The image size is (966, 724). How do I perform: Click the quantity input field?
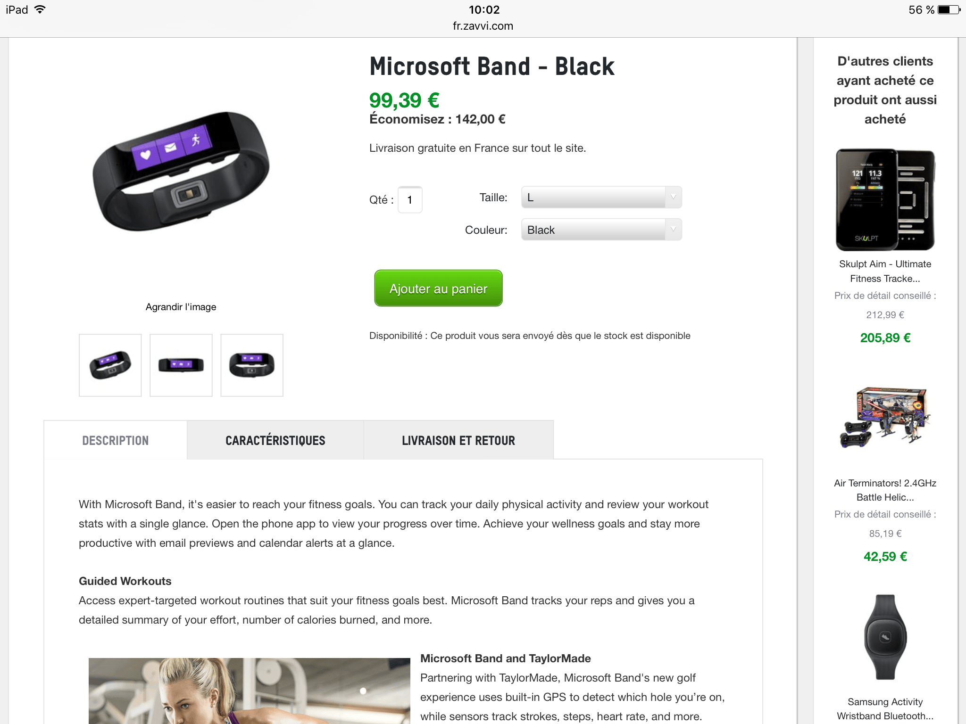(410, 200)
